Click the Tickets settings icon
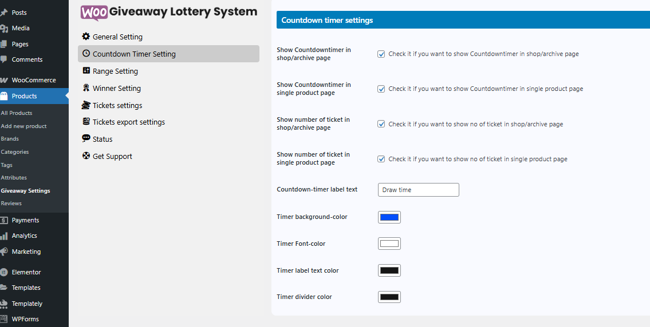 click(x=86, y=105)
